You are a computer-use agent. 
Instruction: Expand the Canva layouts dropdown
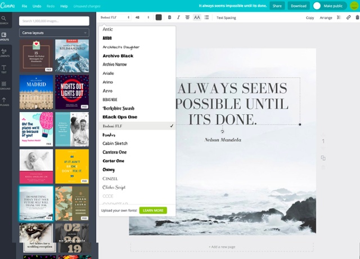pyautogui.click(x=54, y=33)
